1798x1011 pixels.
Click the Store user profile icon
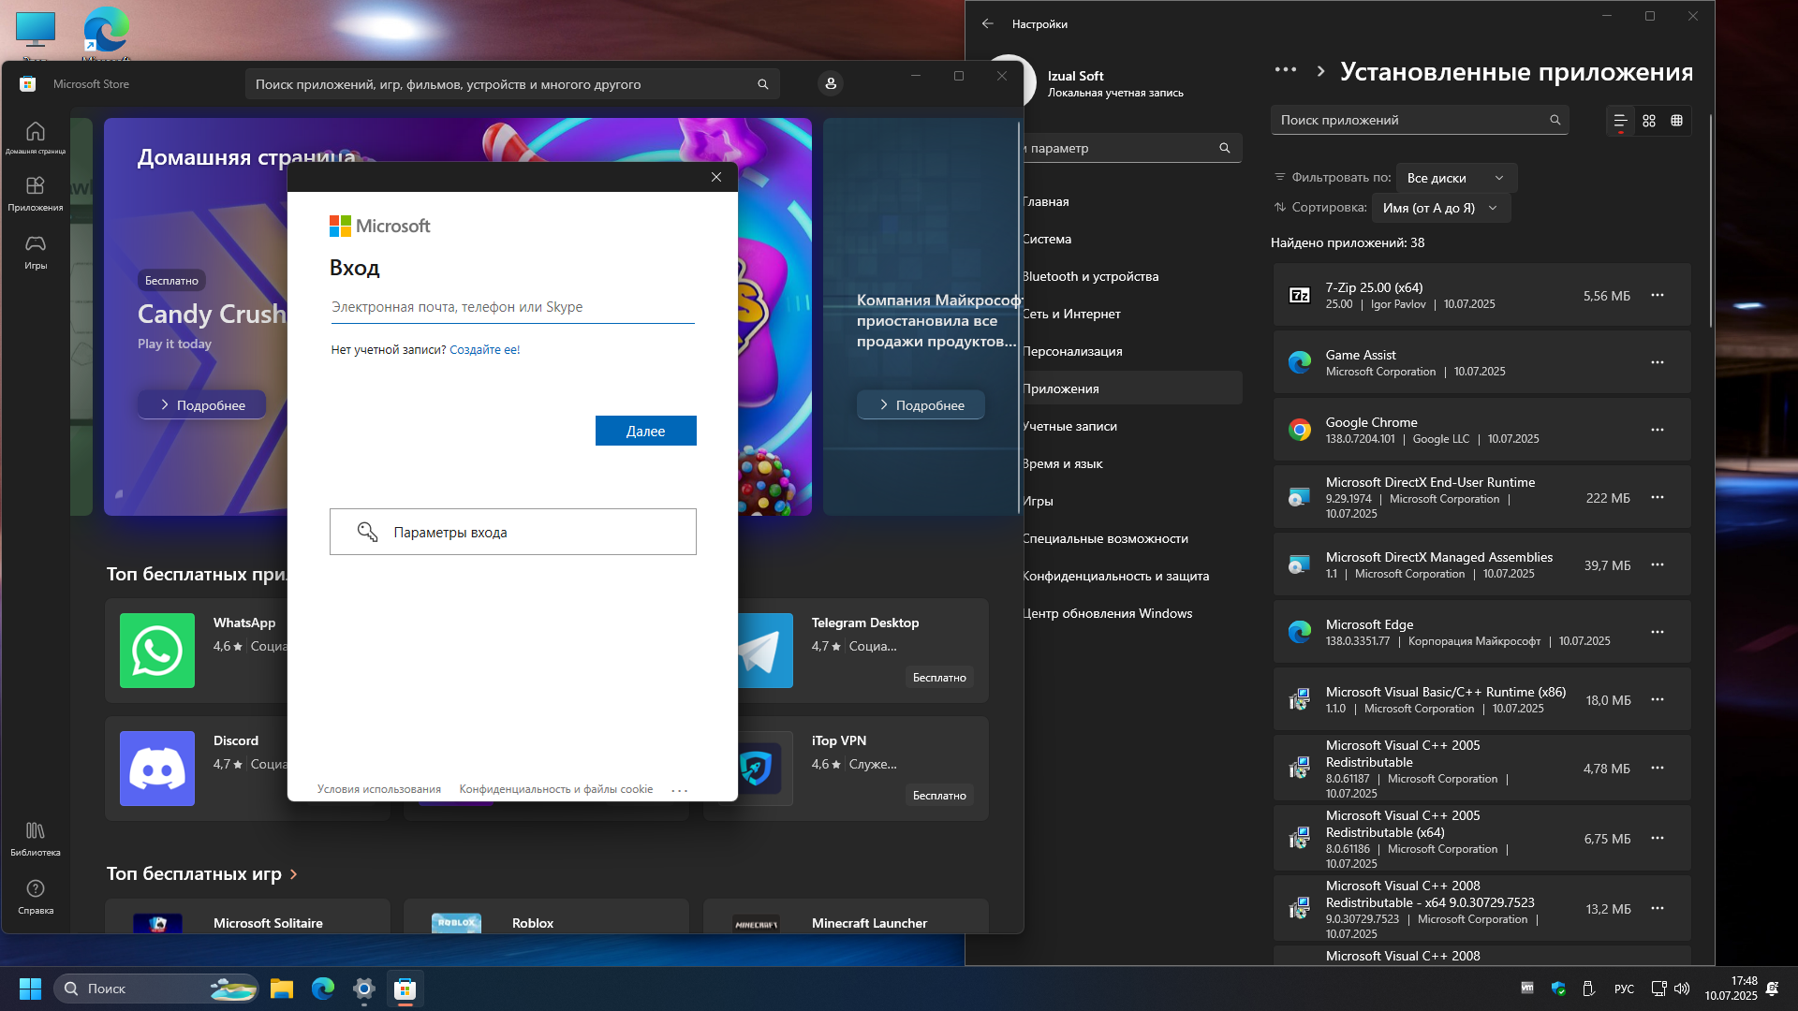pos(831,84)
